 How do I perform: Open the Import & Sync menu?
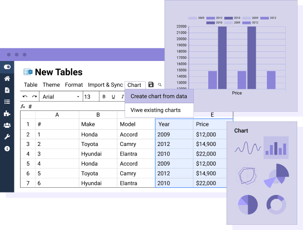105,85
